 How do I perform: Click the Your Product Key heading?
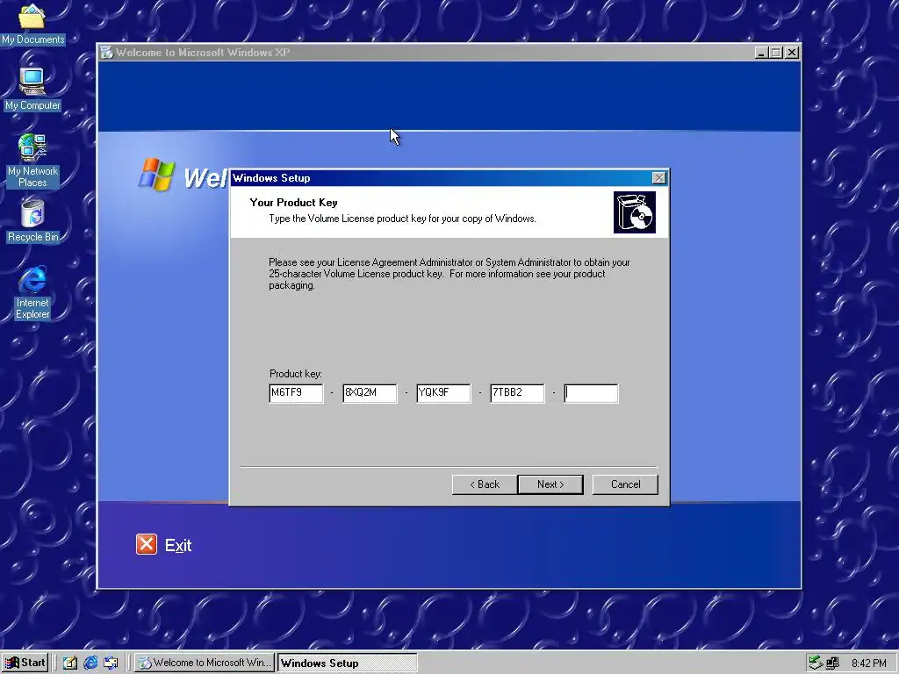click(293, 203)
